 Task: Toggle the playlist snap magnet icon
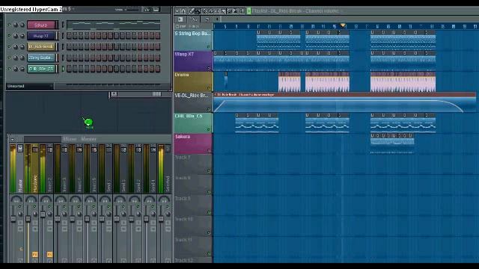(x=183, y=11)
